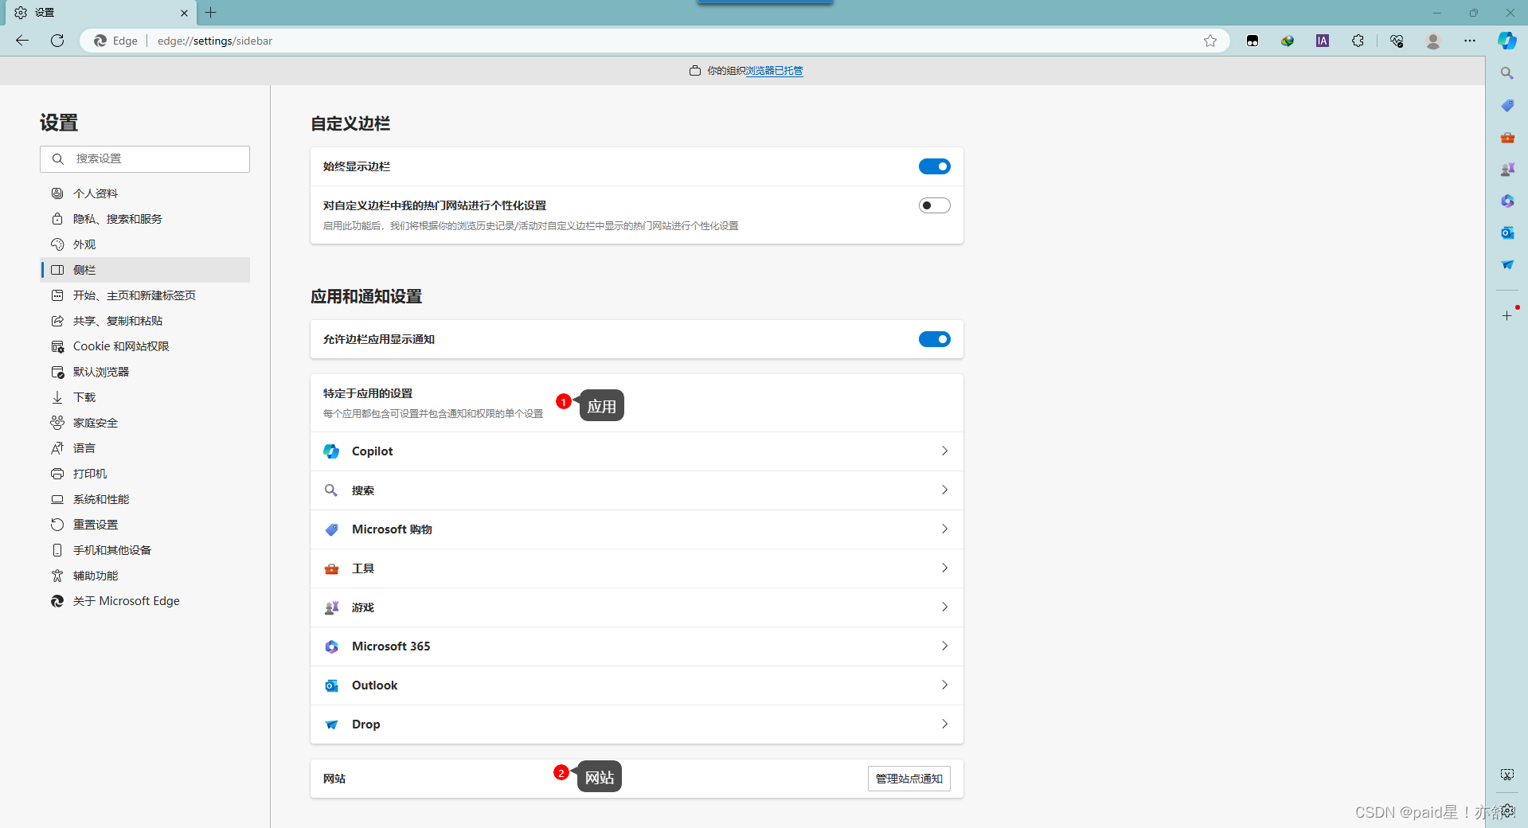The height and width of the screenshot is (828, 1528).
Task: Open Shopping tag in right sidebar
Action: pyautogui.click(x=1507, y=105)
